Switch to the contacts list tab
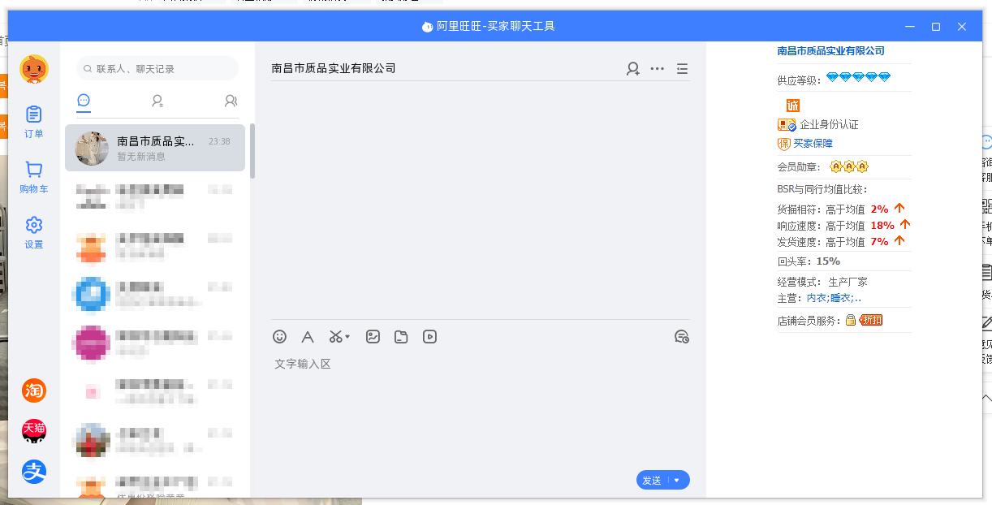This screenshot has width=992, height=505. (157, 101)
